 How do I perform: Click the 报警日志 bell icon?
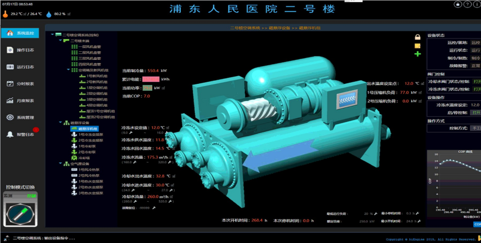(x=10, y=134)
